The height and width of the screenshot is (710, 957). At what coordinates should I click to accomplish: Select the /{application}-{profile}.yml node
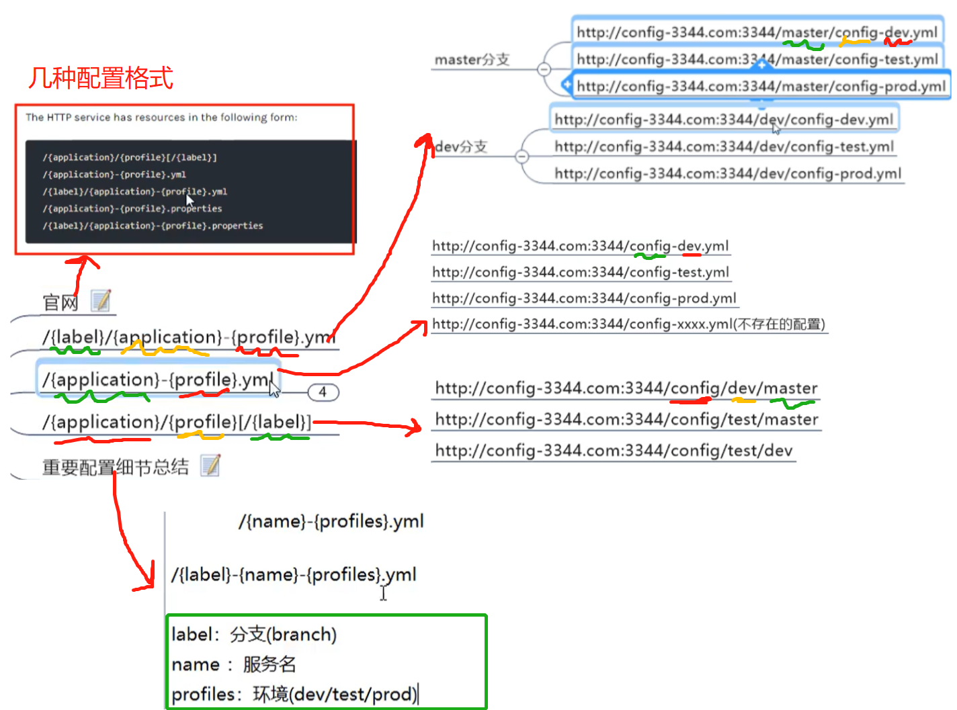pyautogui.click(x=158, y=380)
